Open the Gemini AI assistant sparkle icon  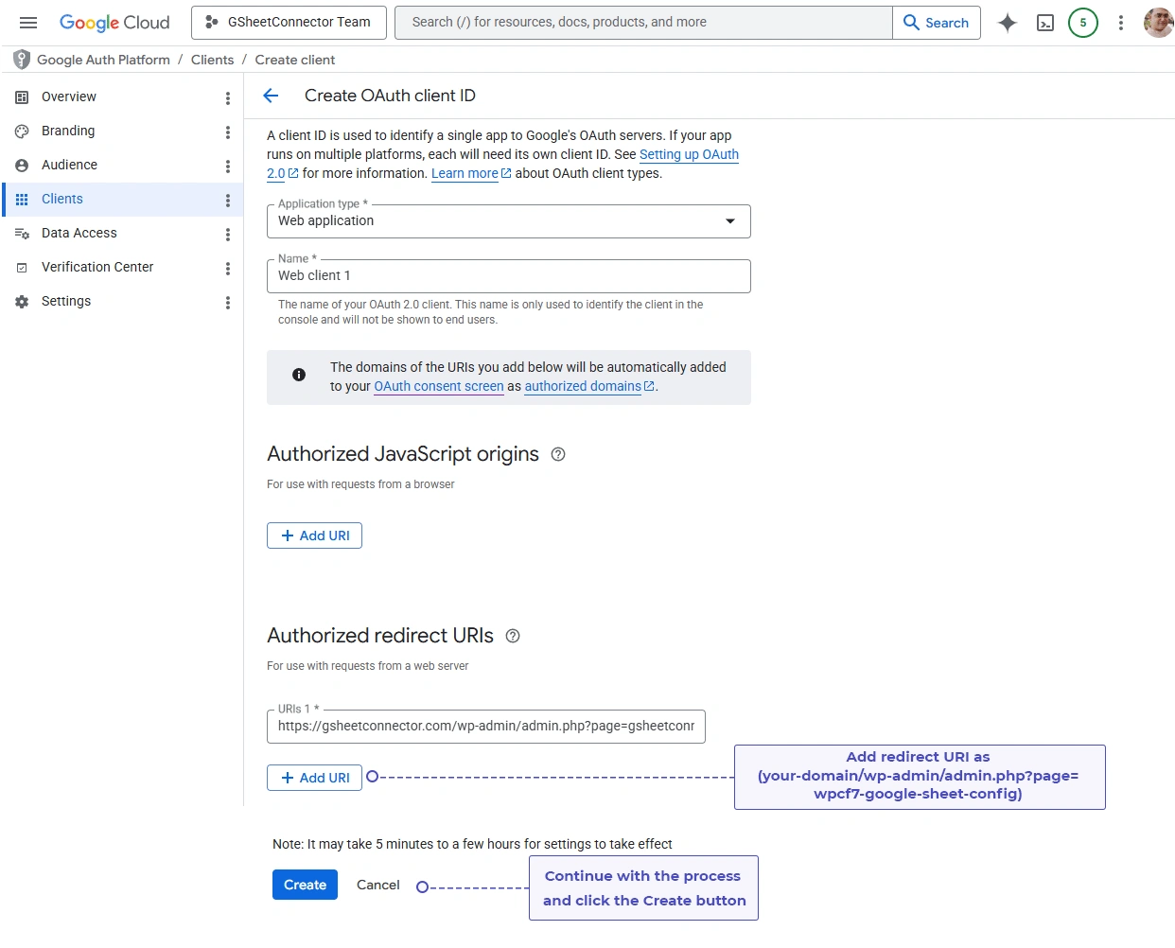click(x=1008, y=23)
